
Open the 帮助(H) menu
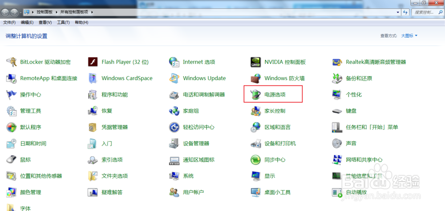(x=81, y=22)
